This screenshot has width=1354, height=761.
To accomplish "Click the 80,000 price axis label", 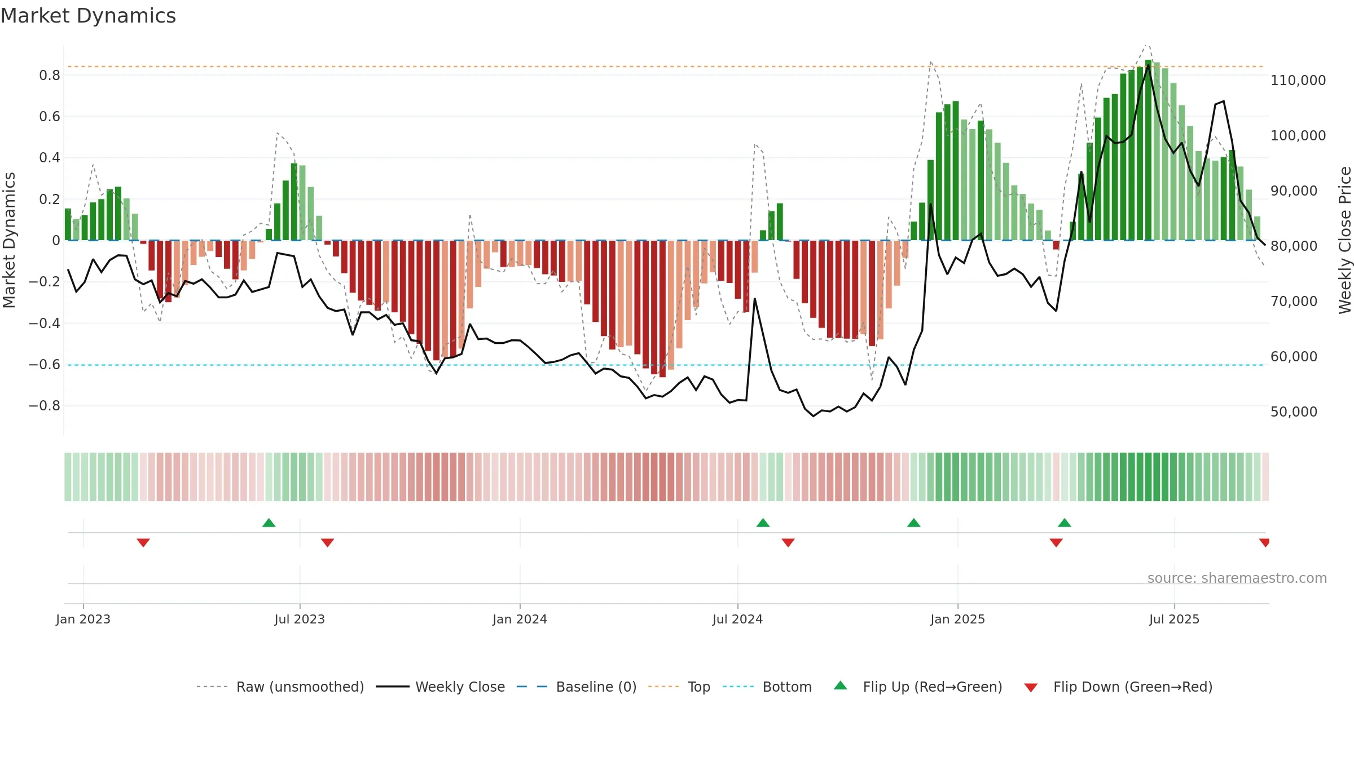I will click(1294, 246).
